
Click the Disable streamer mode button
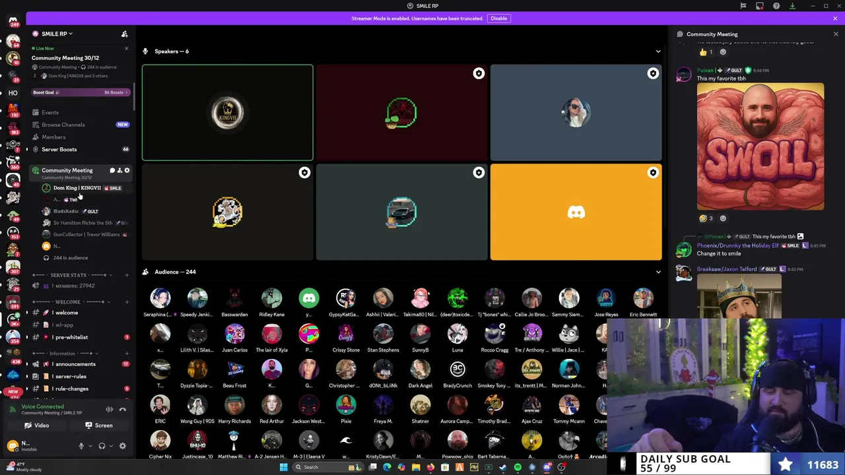(498, 18)
